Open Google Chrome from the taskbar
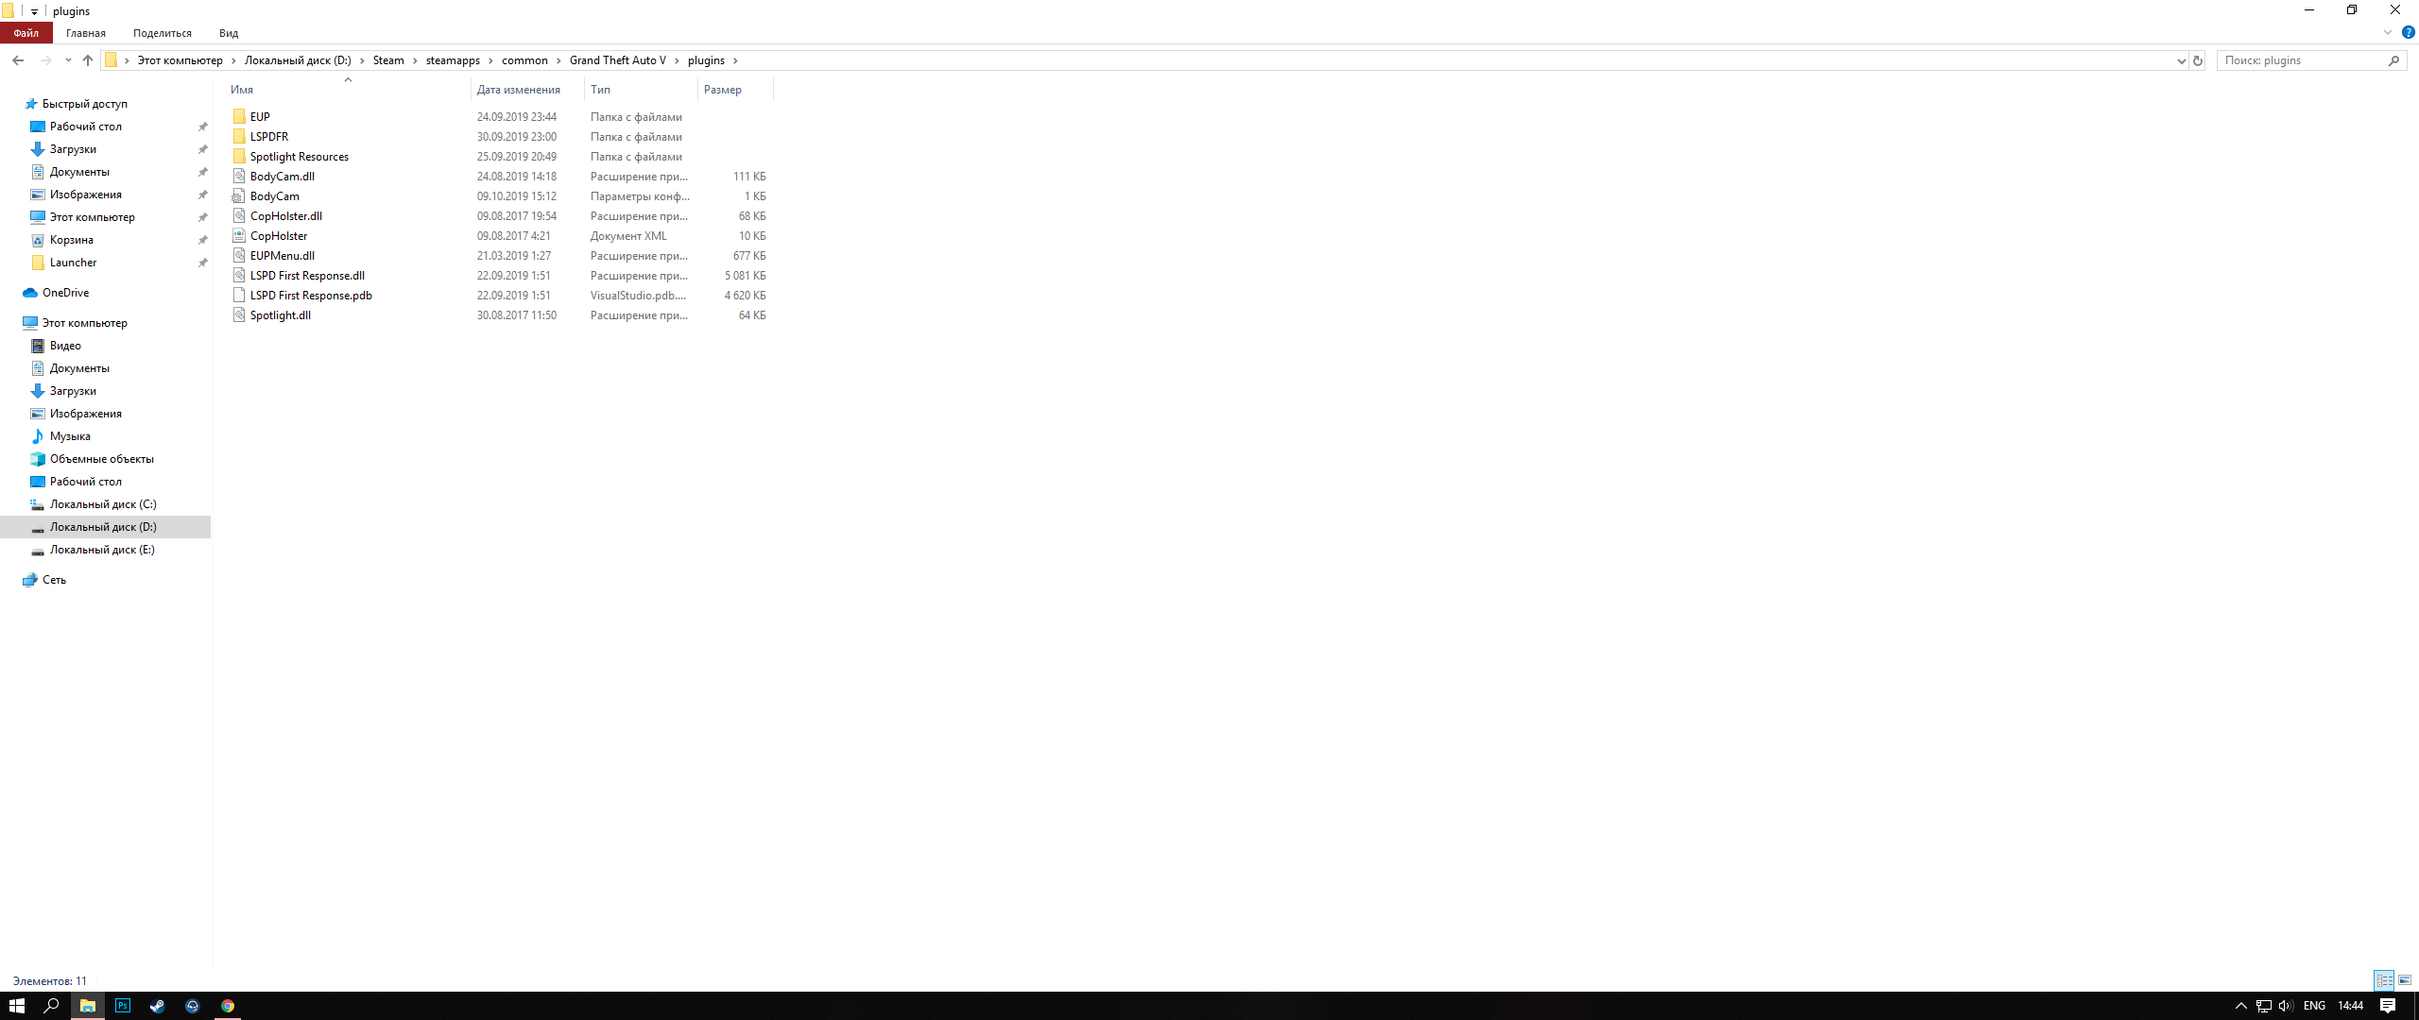The width and height of the screenshot is (2419, 1020). pos(228,1006)
